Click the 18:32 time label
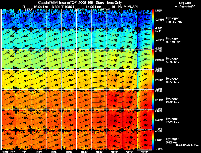 pyautogui.click(x=54, y=152)
